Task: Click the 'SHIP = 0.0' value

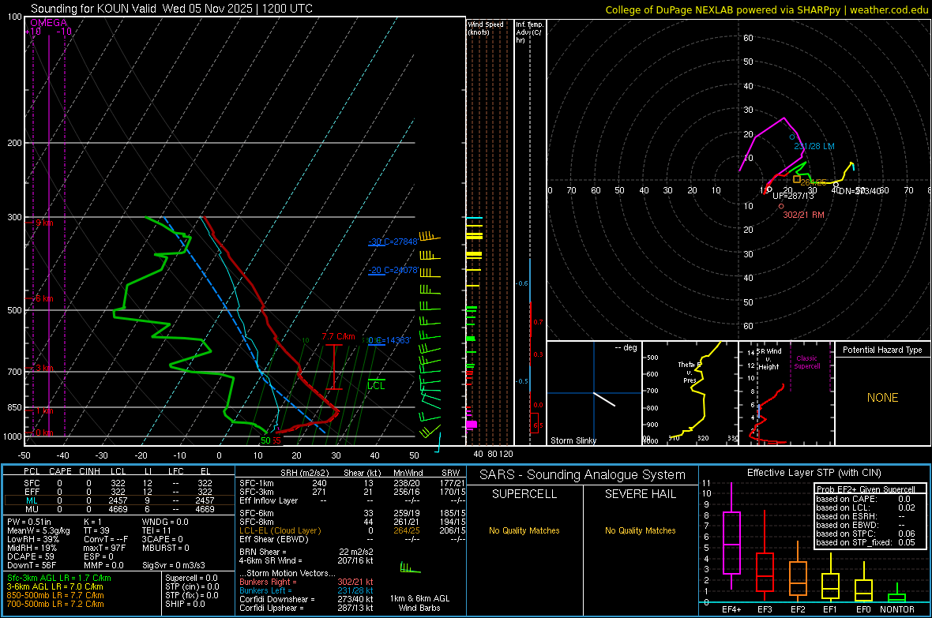Action: pyautogui.click(x=185, y=604)
